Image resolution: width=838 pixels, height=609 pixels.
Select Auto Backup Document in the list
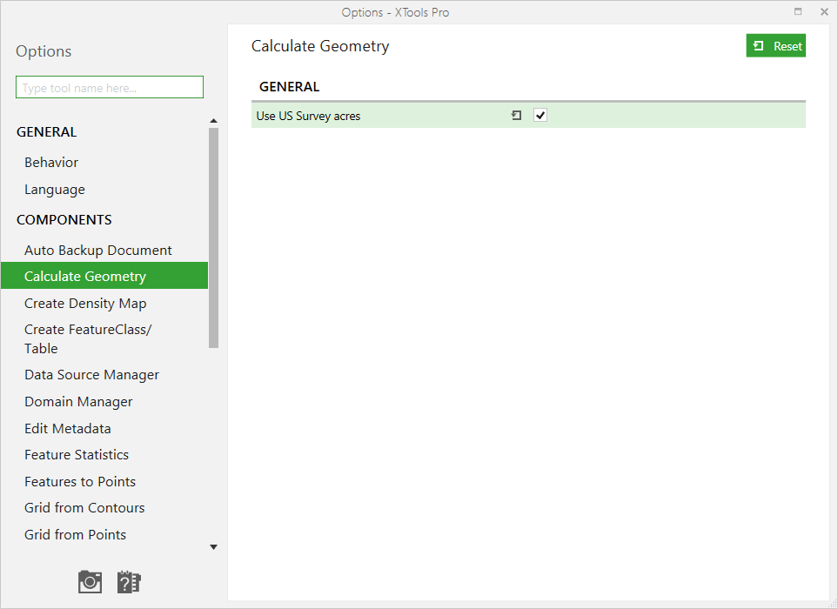pyautogui.click(x=98, y=250)
